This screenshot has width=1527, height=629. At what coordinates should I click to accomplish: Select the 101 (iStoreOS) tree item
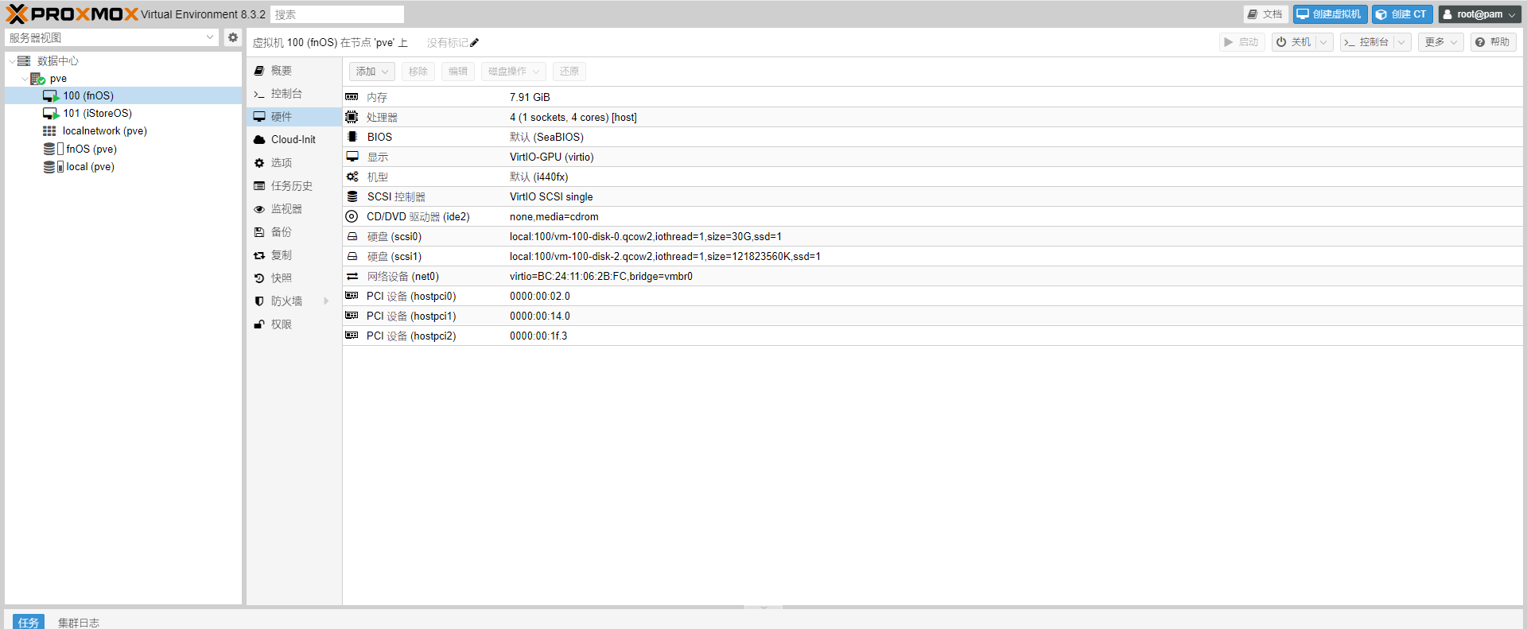click(x=123, y=114)
